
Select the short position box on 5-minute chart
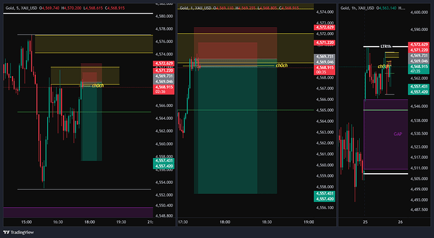coord(91,112)
